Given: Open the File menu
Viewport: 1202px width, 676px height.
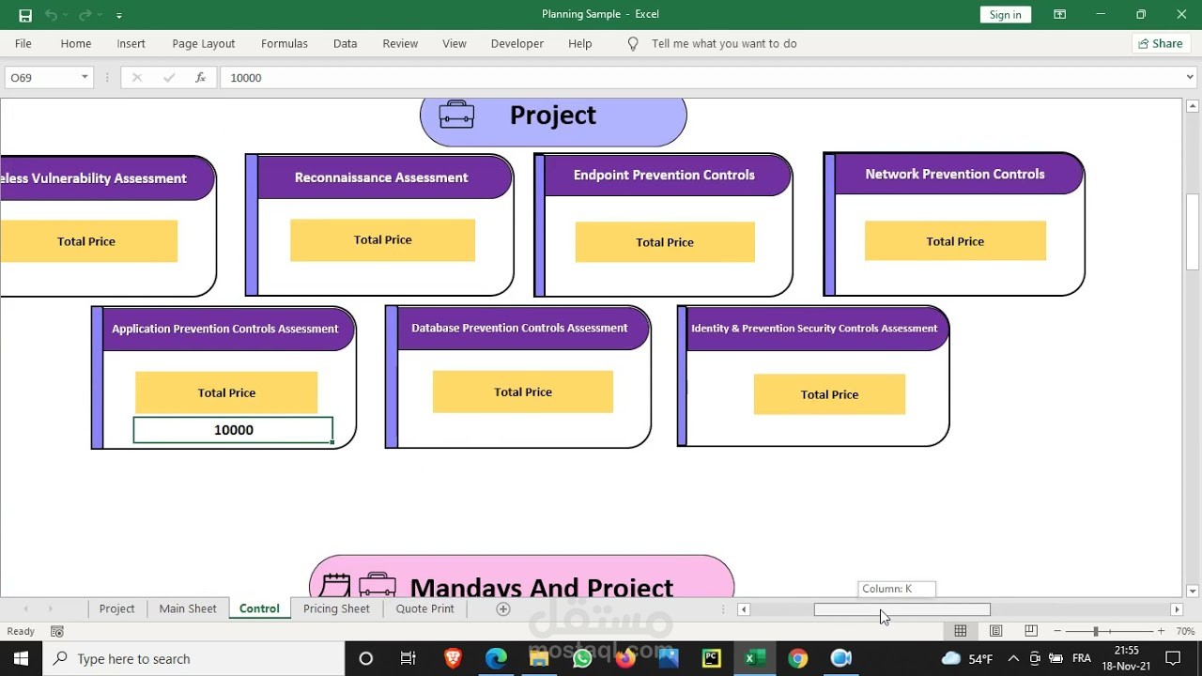Looking at the screenshot, I should (x=23, y=43).
